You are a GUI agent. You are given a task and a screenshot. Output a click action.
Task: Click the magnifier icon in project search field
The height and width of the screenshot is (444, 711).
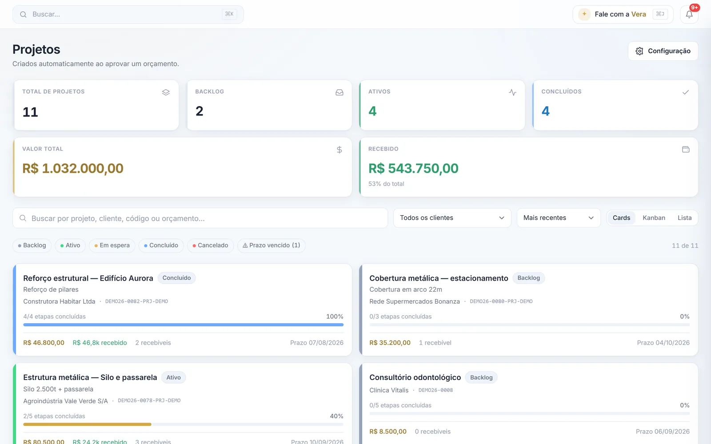23,218
